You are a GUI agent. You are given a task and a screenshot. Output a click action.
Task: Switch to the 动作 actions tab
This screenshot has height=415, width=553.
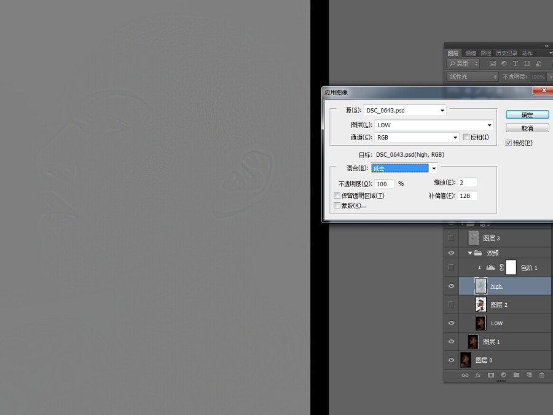527,53
